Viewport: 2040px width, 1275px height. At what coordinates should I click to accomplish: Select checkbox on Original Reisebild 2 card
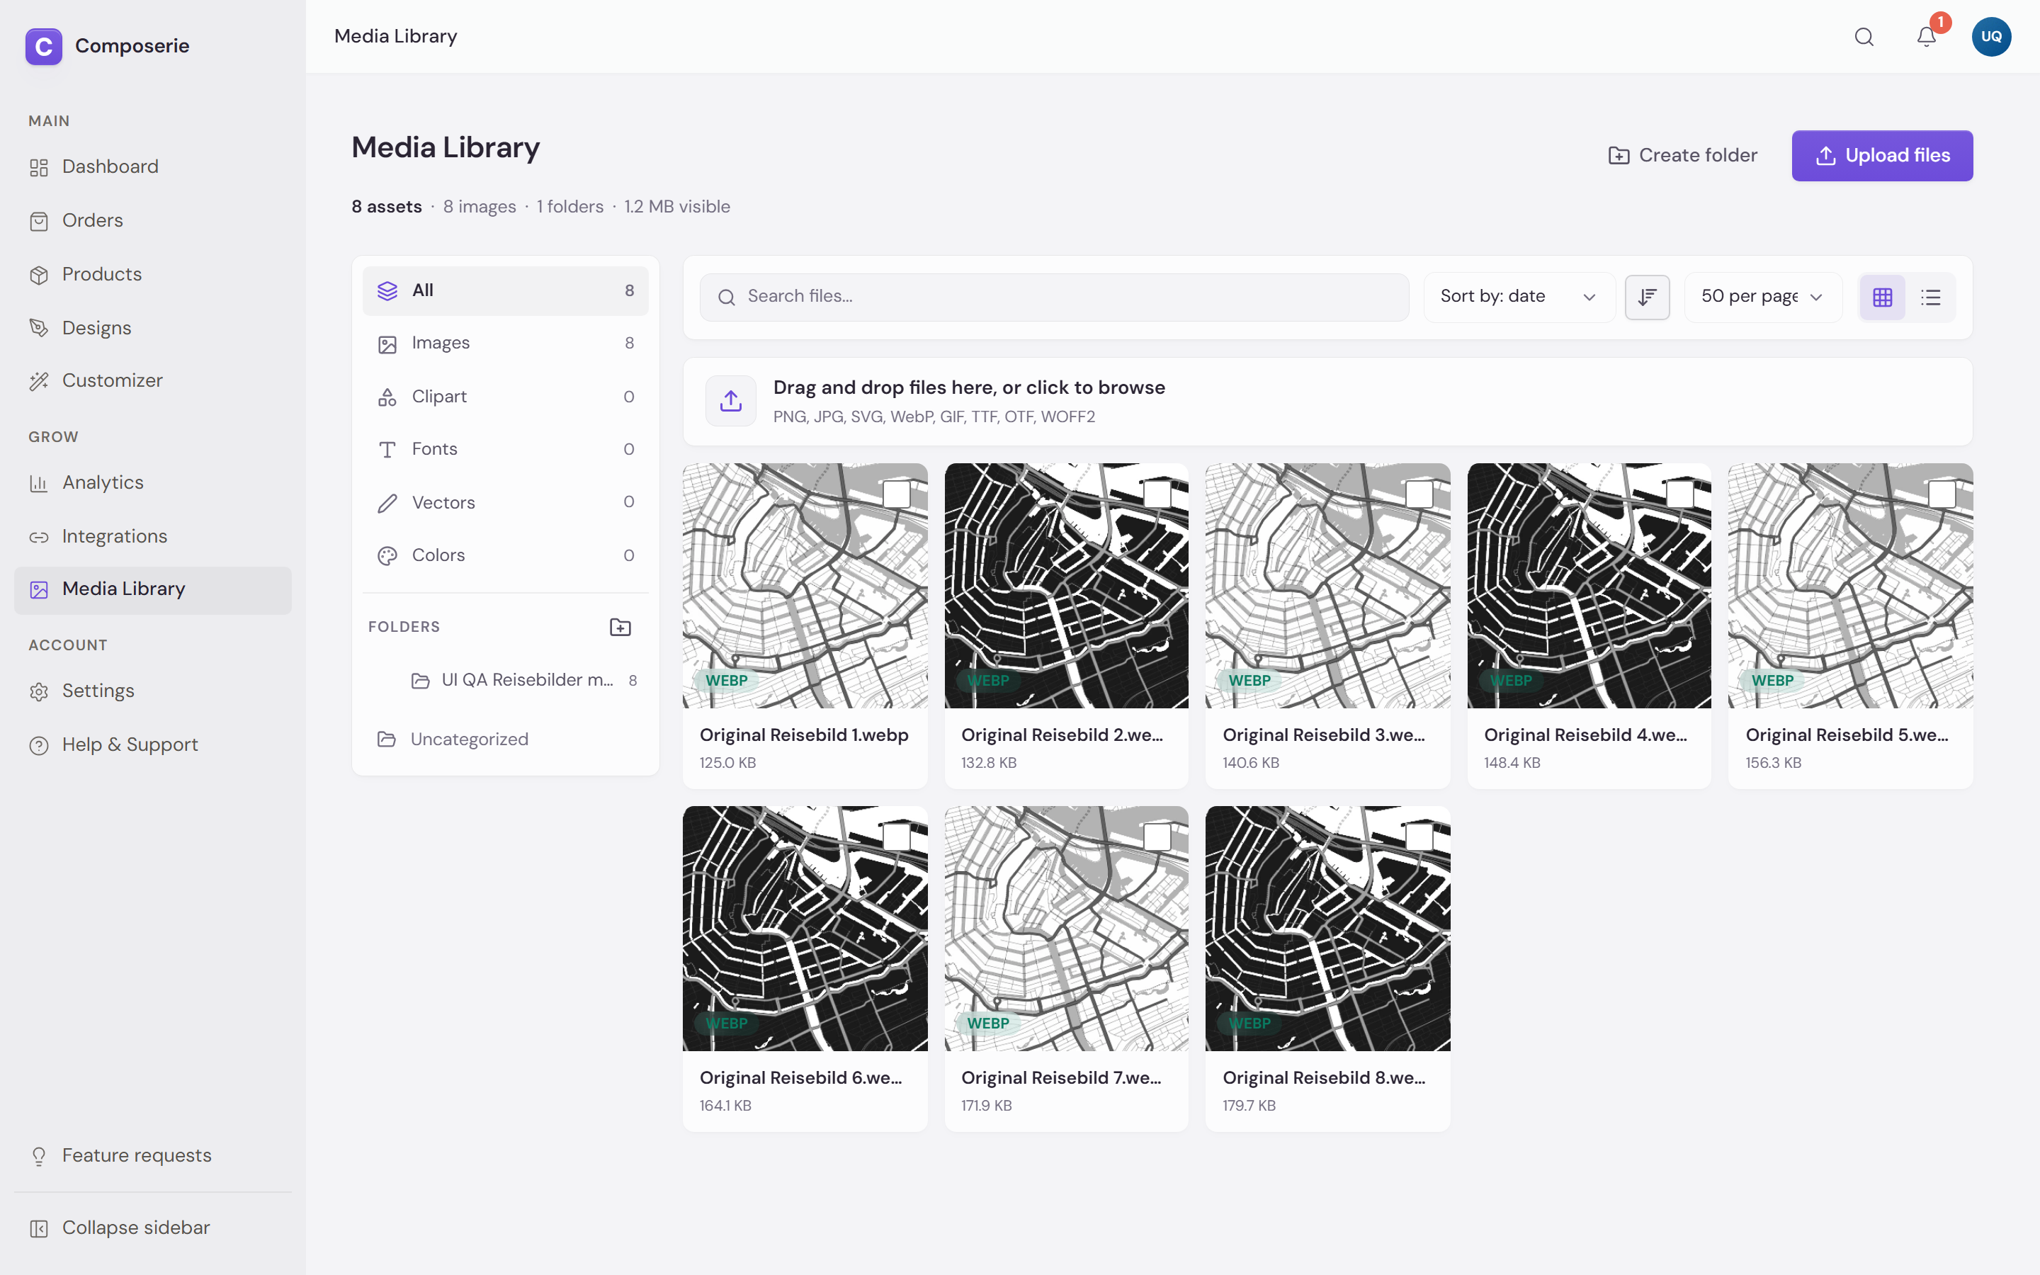1157,493
